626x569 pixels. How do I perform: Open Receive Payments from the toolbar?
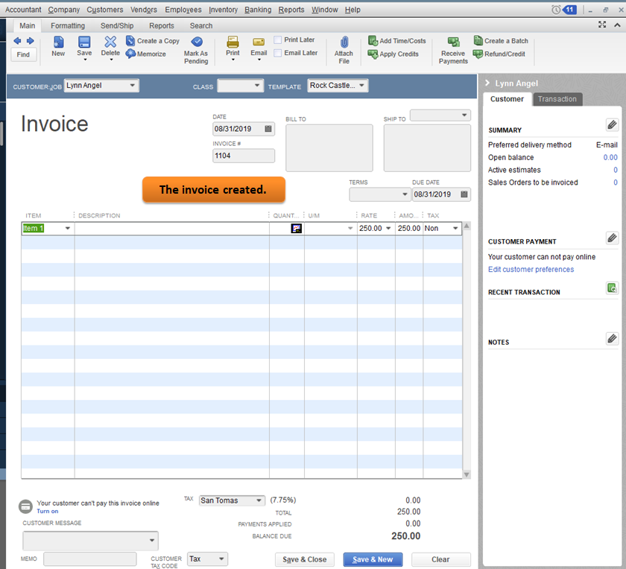[453, 42]
